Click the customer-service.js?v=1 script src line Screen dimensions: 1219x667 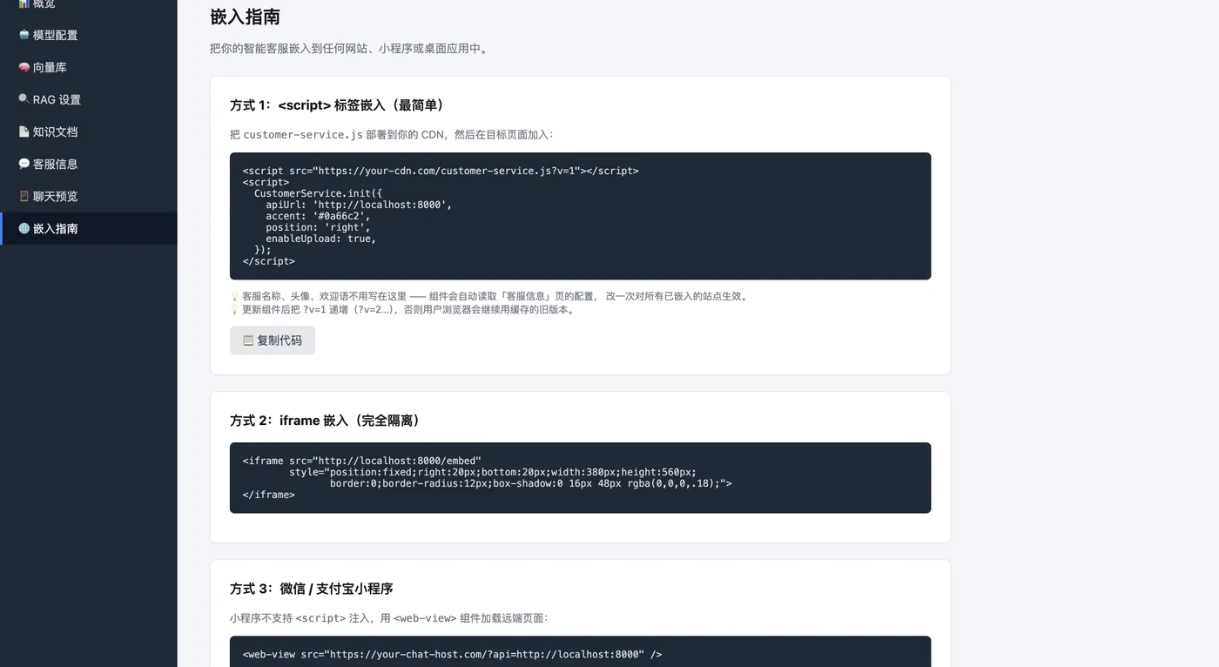[441, 171]
